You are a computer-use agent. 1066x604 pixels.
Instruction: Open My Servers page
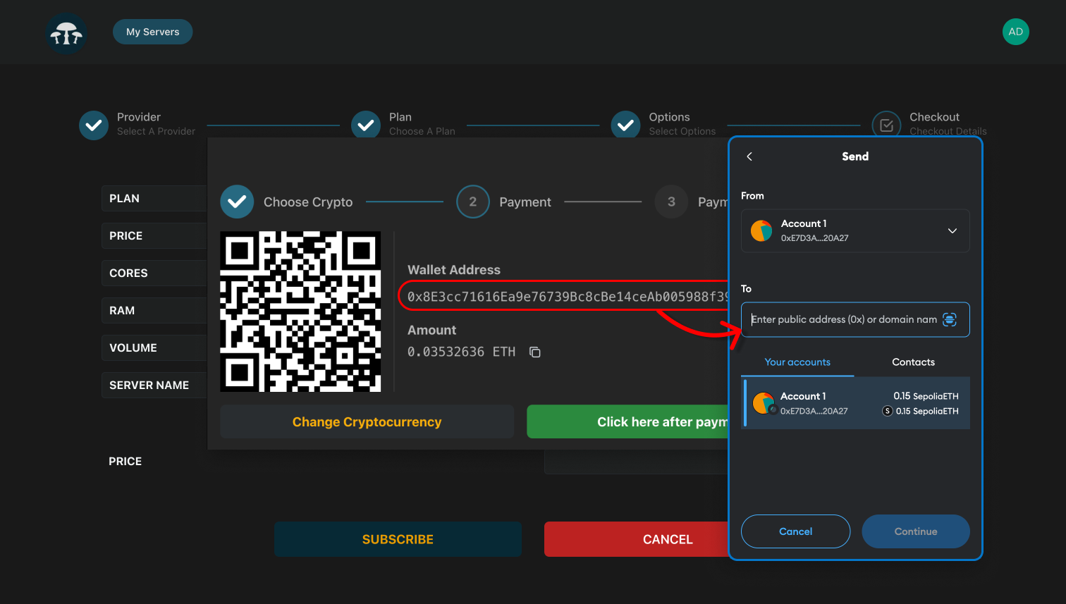[152, 32]
